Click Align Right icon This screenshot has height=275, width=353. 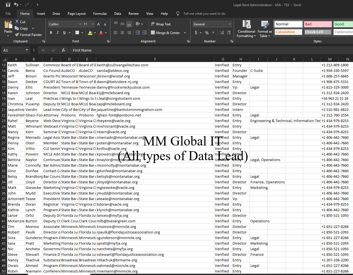(129, 33)
